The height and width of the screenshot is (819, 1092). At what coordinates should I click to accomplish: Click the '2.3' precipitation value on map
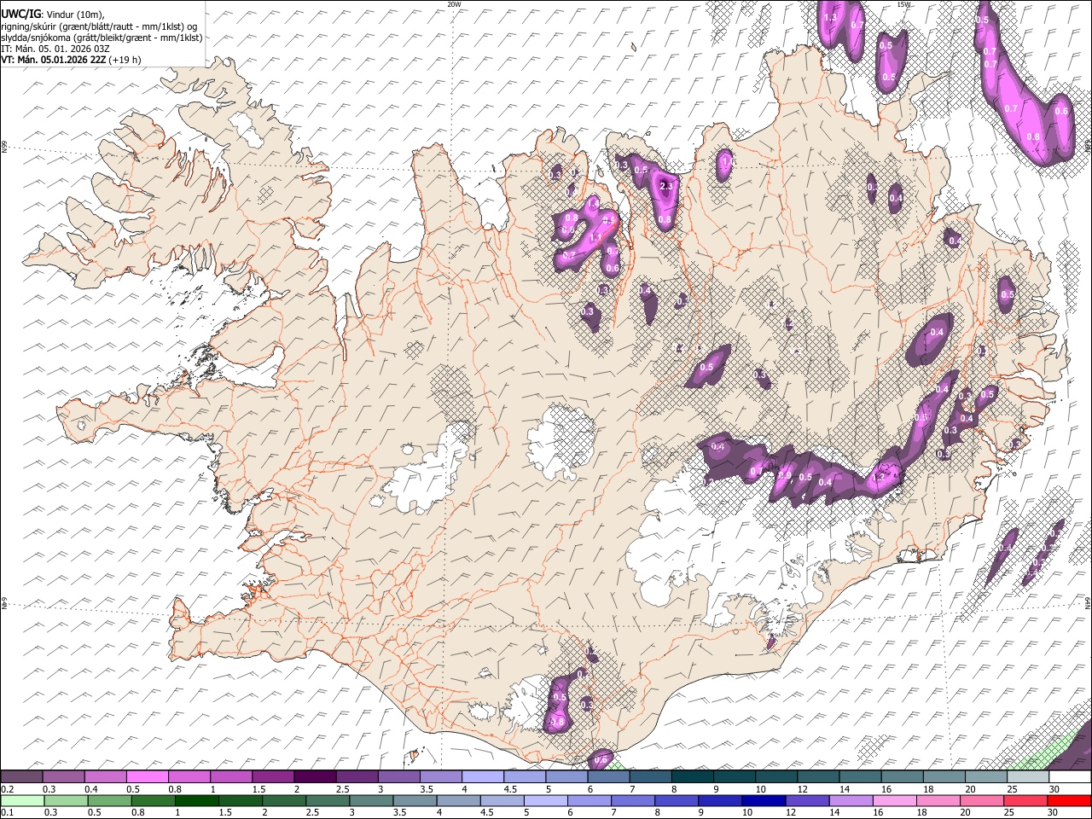click(666, 186)
